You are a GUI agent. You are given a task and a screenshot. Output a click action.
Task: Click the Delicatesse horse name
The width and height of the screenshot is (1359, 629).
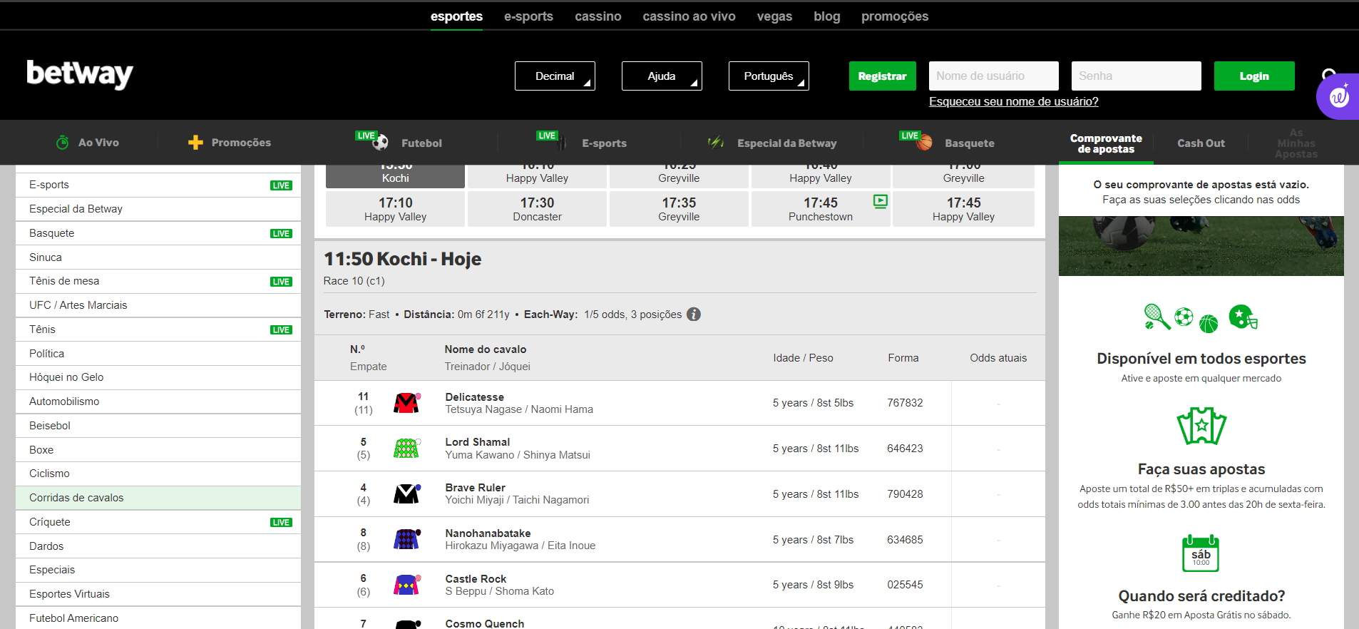coord(475,397)
